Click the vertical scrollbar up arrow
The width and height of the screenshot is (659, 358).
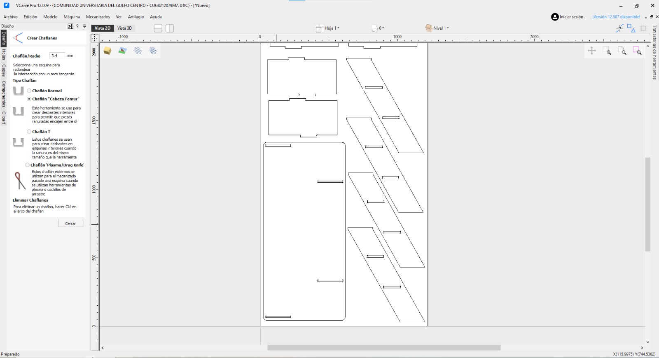click(648, 46)
